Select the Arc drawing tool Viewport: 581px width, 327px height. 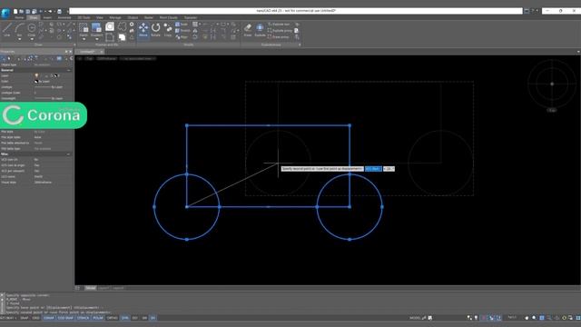coord(19,28)
